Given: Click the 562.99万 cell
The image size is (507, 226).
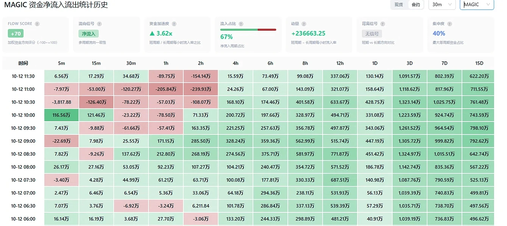Looking at the screenshot, I should point(305,141).
